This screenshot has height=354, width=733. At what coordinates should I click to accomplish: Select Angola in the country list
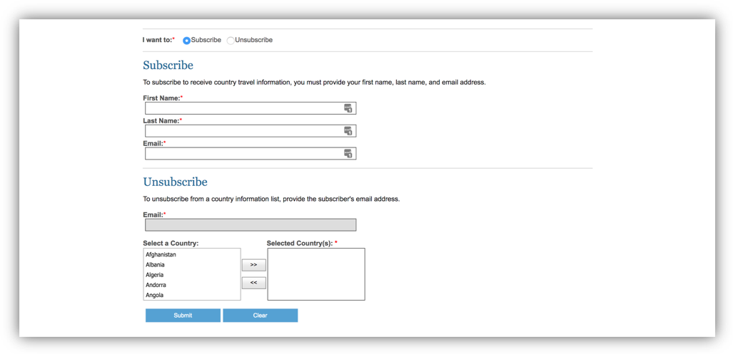pos(192,295)
